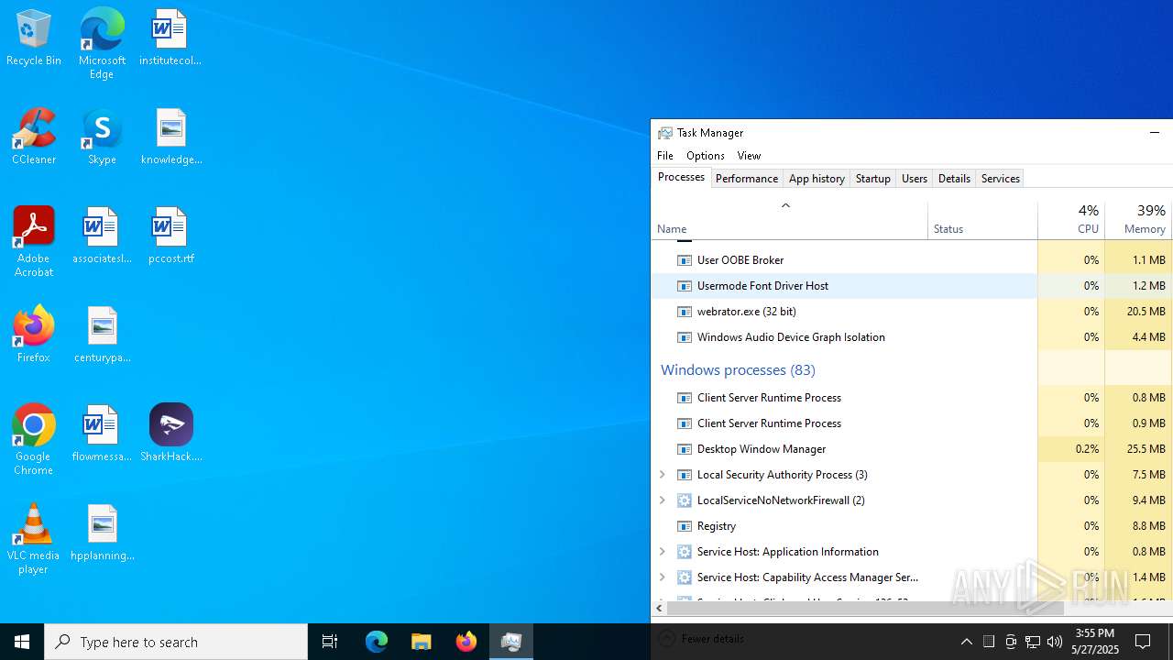Sort processes by Memory column

[1138, 220]
